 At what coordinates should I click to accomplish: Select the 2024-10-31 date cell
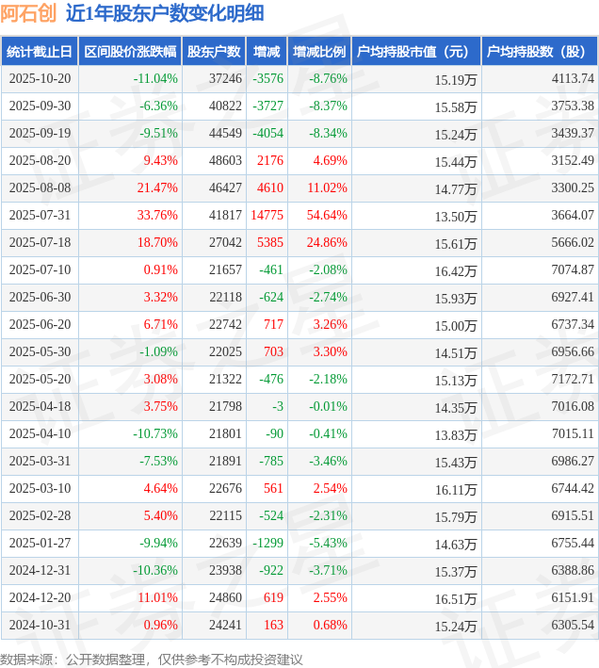coord(40,625)
